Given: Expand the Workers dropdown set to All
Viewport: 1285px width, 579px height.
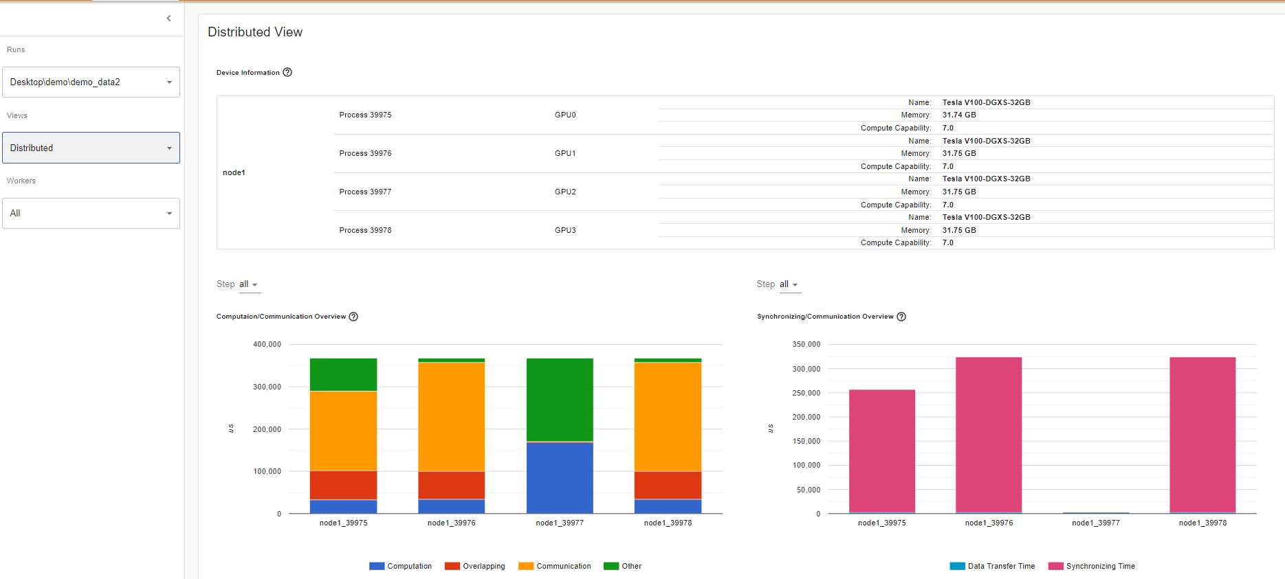Looking at the screenshot, I should (x=91, y=214).
